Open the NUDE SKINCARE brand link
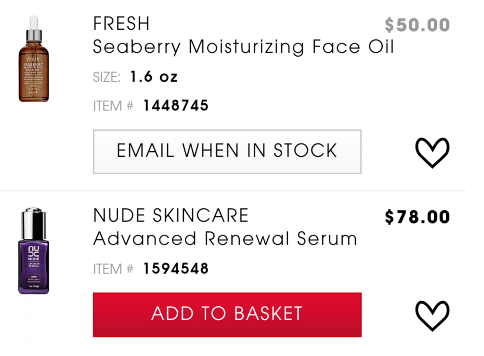The height and width of the screenshot is (356, 484). (171, 215)
